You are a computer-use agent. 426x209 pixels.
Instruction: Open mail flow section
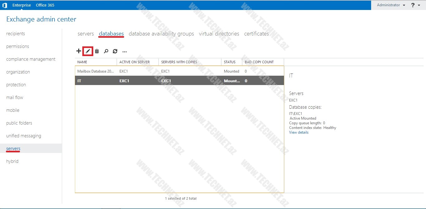[15, 97]
